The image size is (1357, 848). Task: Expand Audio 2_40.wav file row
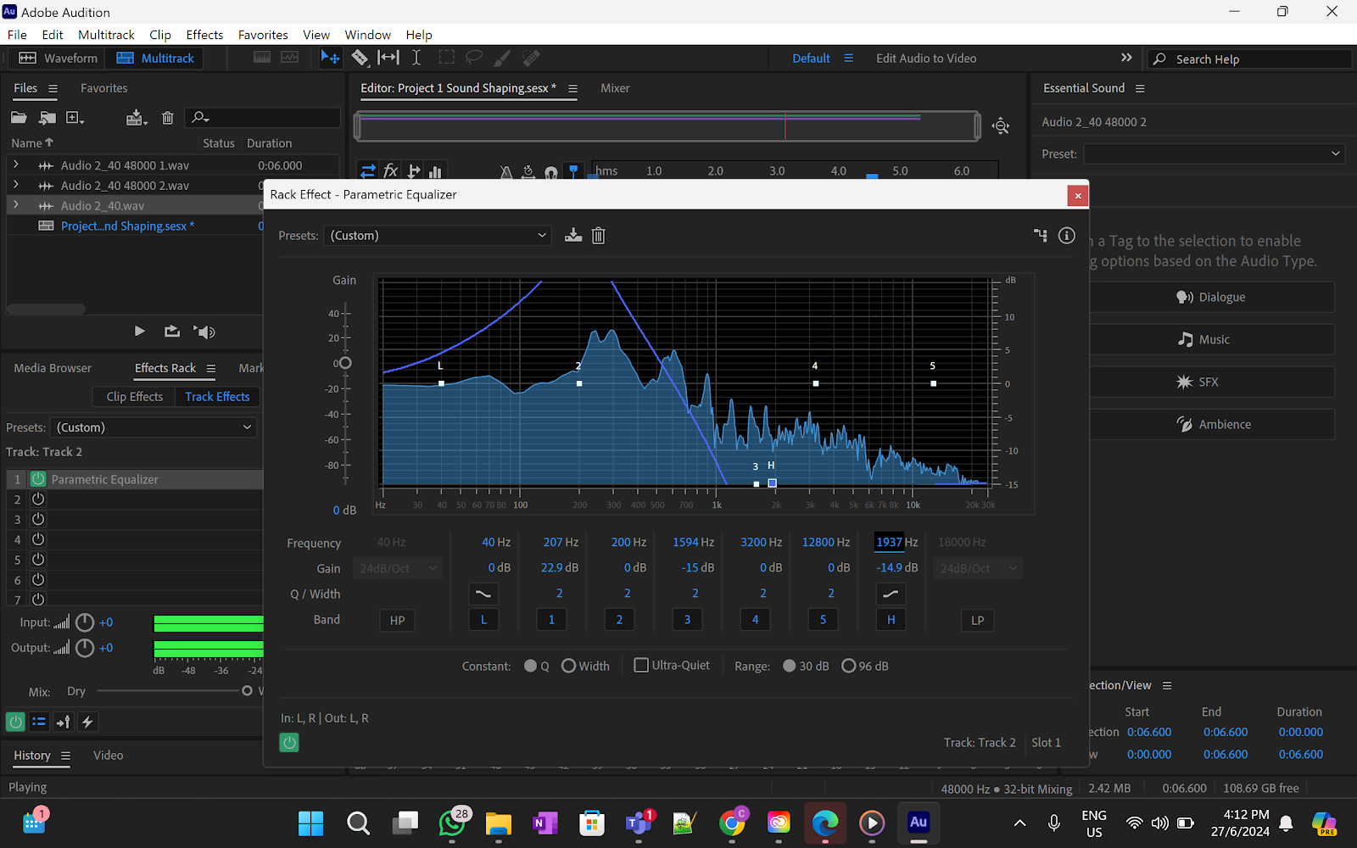point(15,205)
